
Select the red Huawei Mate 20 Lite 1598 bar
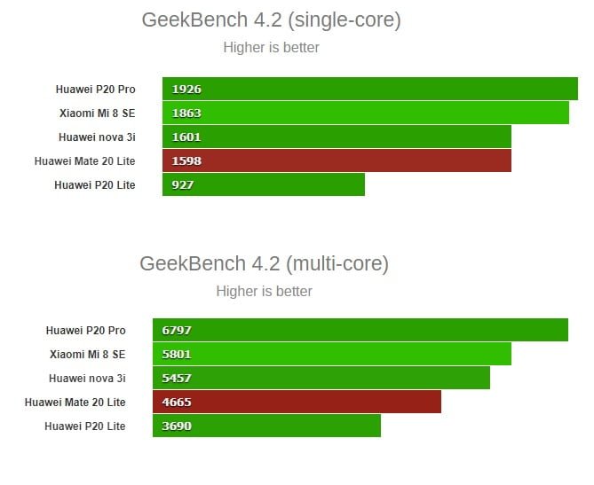(x=337, y=160)
